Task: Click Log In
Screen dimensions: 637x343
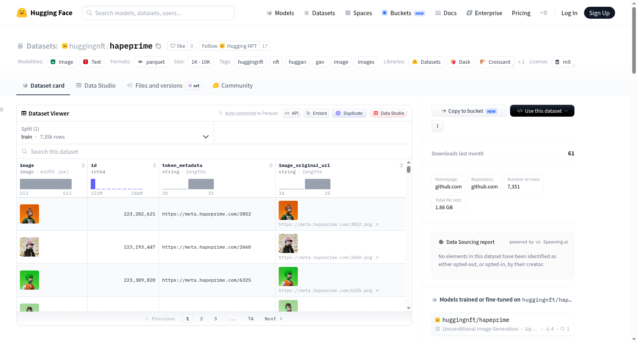Action: click(x=569, y=13)
